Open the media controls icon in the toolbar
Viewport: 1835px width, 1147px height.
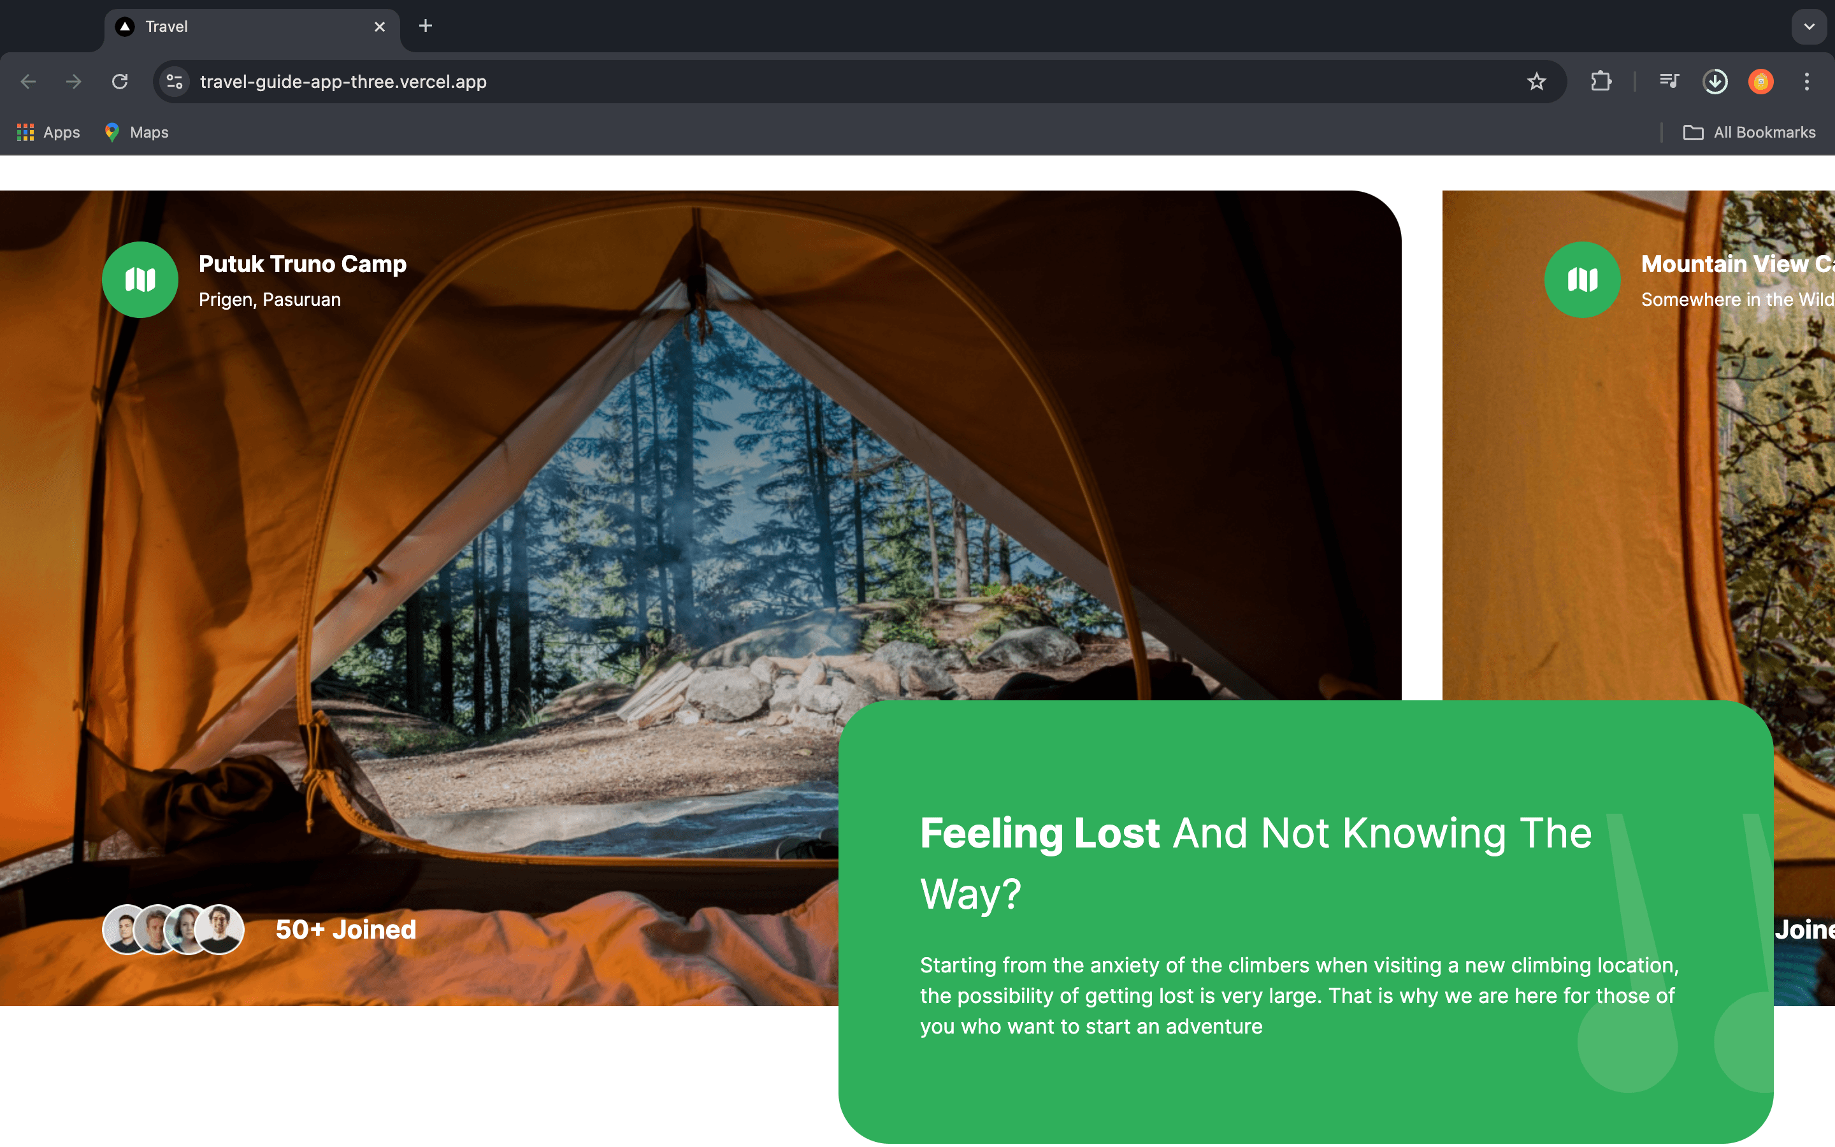(x=1669, y=81)
